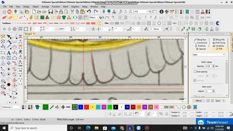This screenshot has height=131, width=233.
Task: Select black color swatch 8
Action: [116, 107]
